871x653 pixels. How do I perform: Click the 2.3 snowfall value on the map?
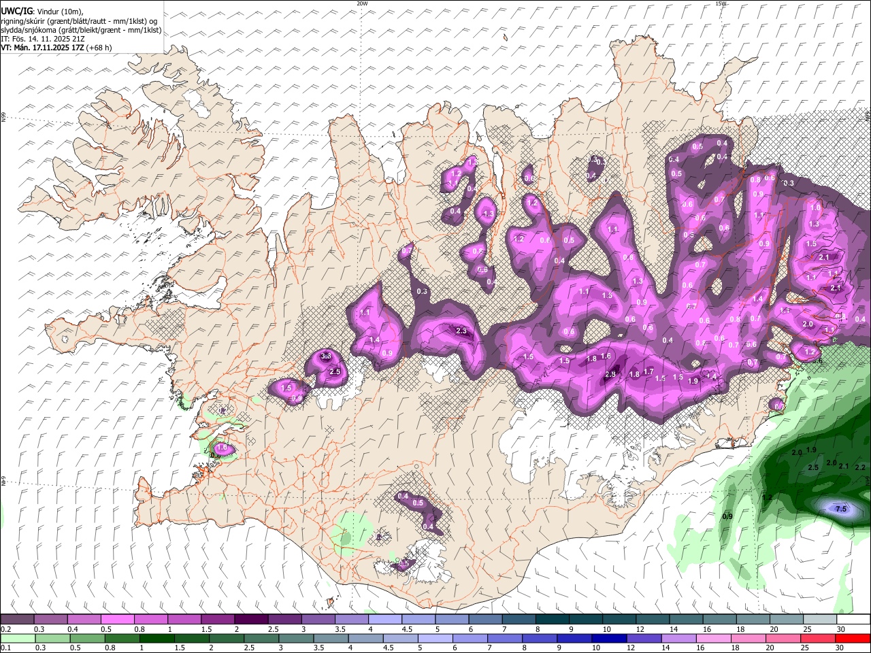tap(461, 331)
